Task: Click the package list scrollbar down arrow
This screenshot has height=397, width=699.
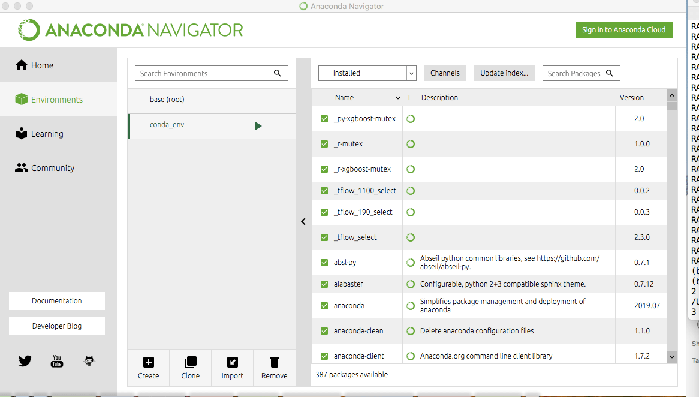Action: pos(671,356)
